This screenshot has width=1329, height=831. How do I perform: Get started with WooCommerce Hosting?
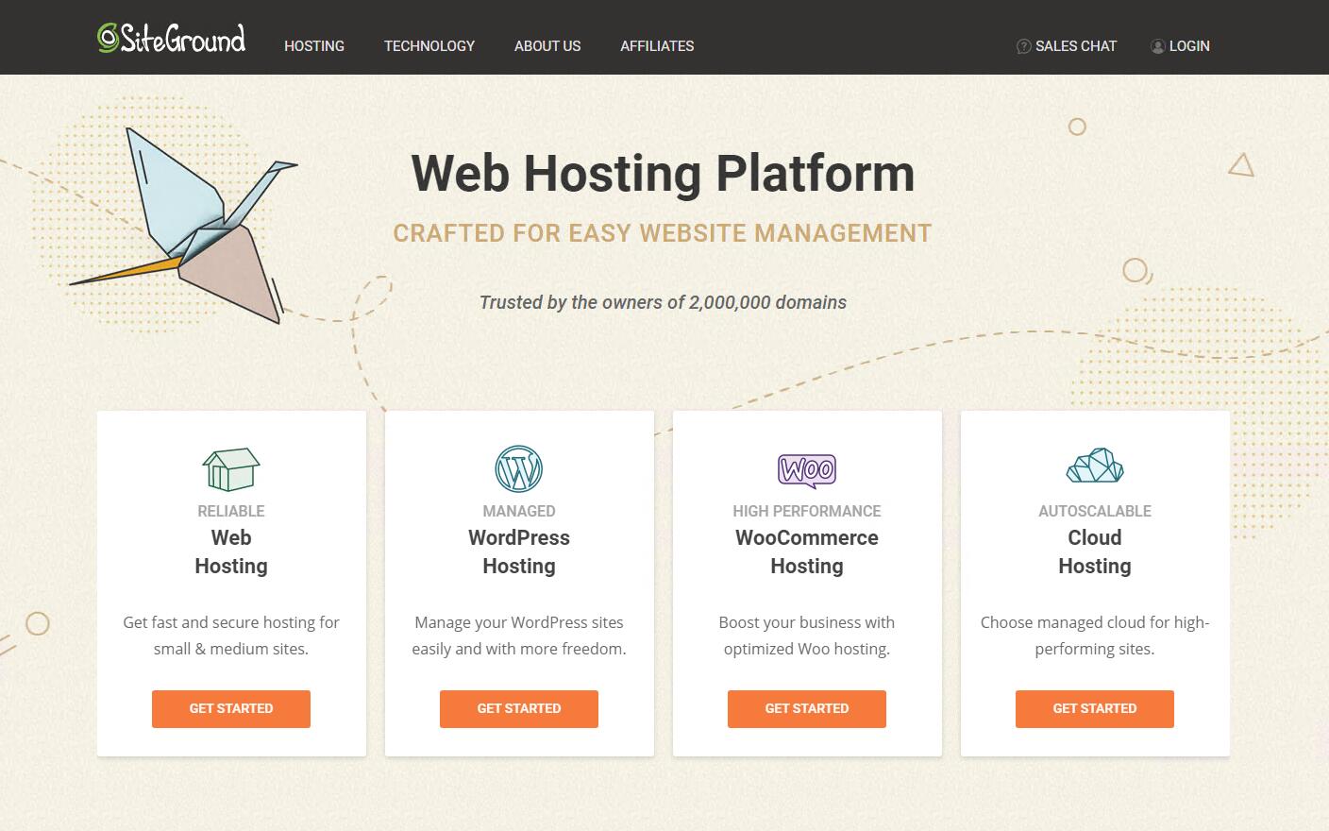tap(807, 709)
